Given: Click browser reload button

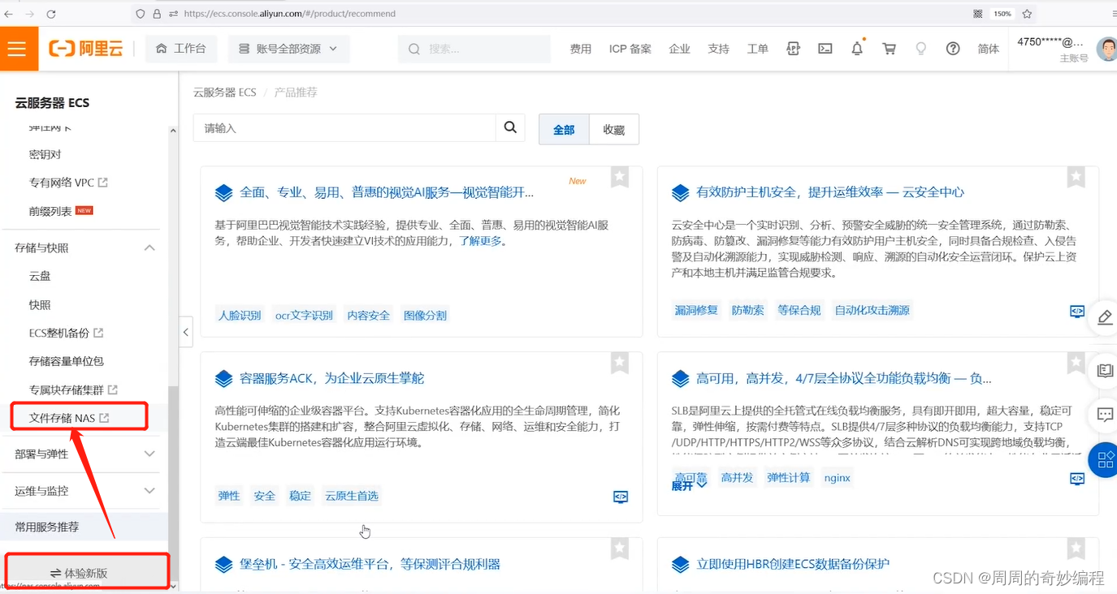Looking at the screenshot, I should click(51, 14).
